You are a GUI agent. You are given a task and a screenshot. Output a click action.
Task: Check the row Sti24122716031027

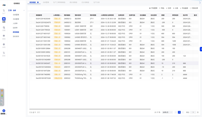coord(31,34)
